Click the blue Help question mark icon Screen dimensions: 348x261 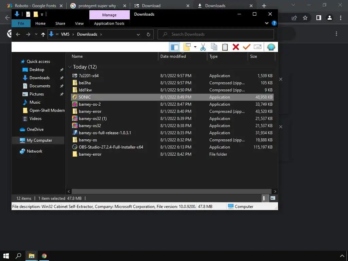(274, 23)
